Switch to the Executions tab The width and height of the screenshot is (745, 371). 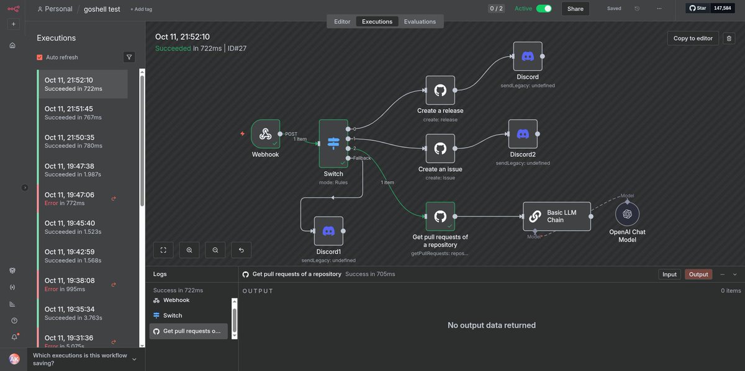(x=377, y=21)
